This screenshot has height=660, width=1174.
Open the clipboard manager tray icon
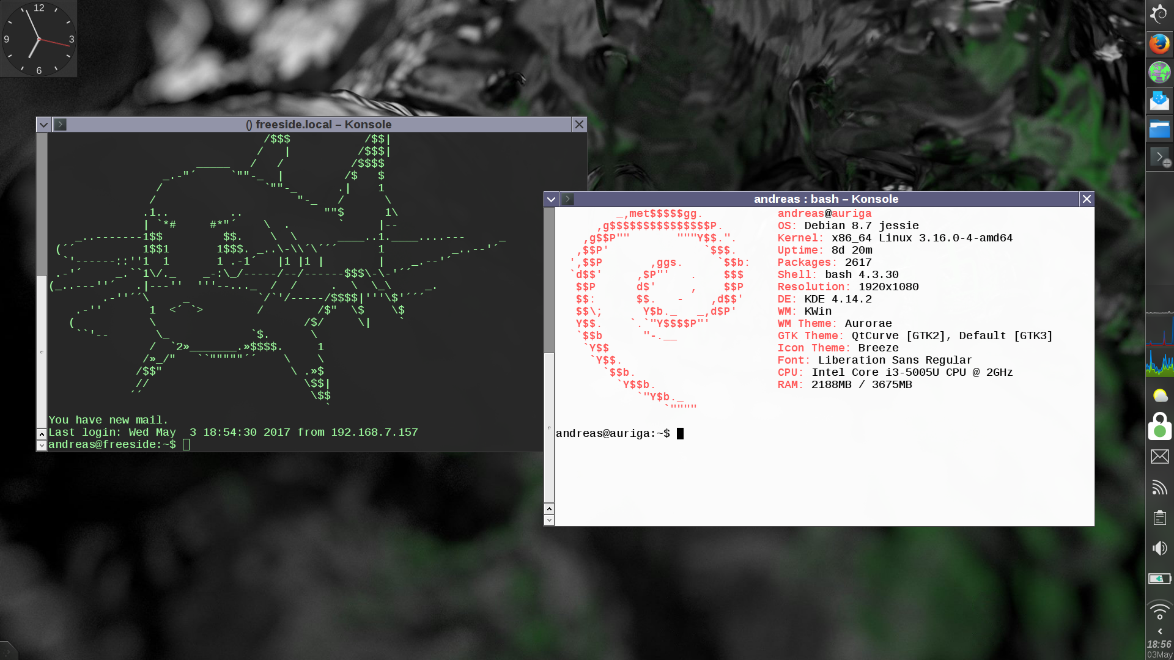point(1159,518)
